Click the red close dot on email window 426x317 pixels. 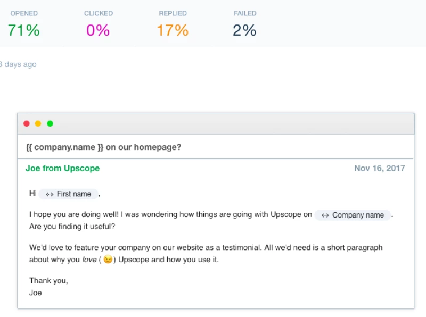point(27,124)
